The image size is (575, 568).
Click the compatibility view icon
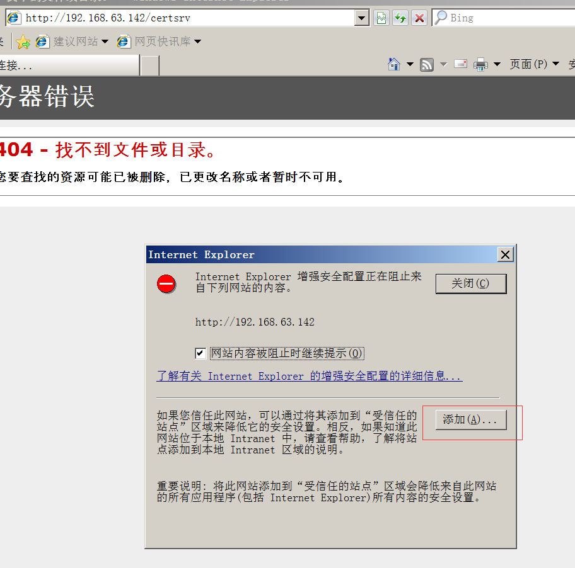click(381, 18)
